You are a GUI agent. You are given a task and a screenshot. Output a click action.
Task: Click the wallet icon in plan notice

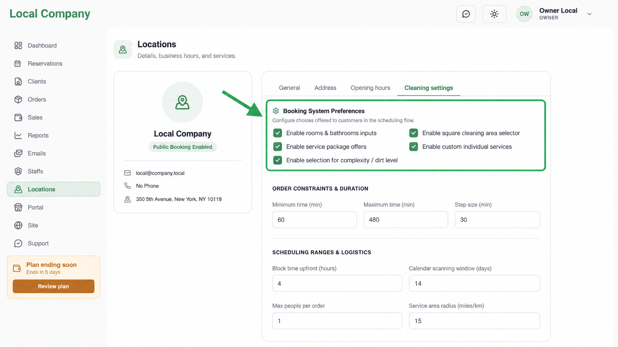(x=17, y=268)
